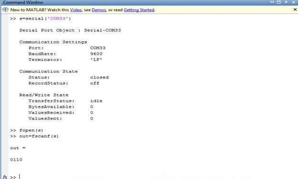This screenshot has height=179, width=299.
Task: Click the Command Window dock arrow icon
Action: 272,2
